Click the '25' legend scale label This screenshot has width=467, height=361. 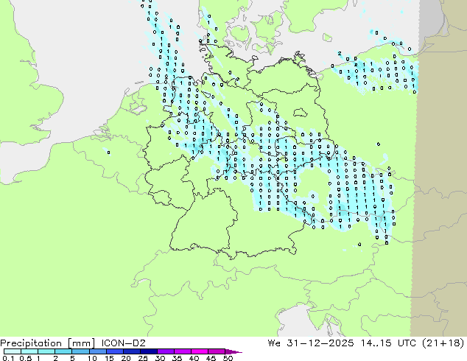click(x=143, y=358)
